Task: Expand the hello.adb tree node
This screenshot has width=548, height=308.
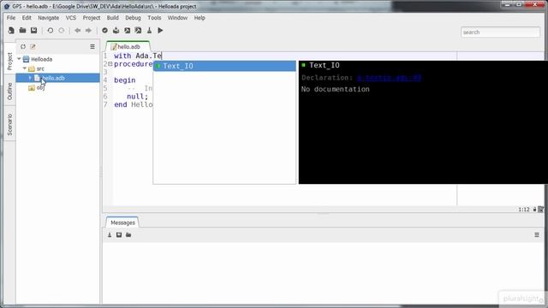Action: pos(30,78)
